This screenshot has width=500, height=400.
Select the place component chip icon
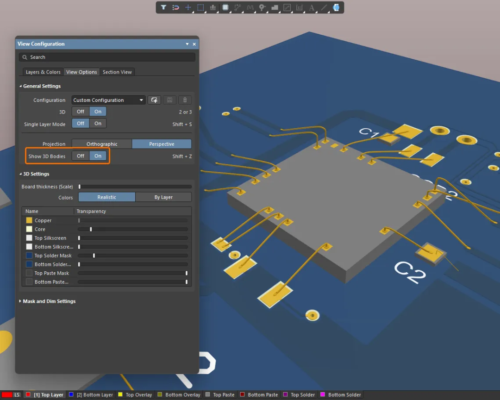coord(225,7)
